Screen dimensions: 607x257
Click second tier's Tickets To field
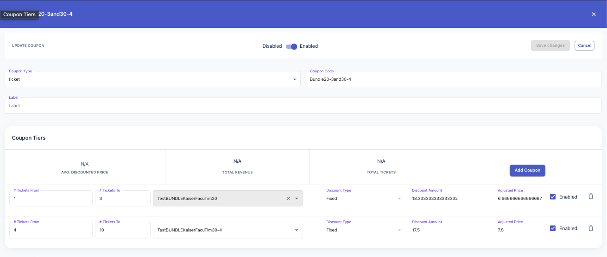(x=122, y=230)
